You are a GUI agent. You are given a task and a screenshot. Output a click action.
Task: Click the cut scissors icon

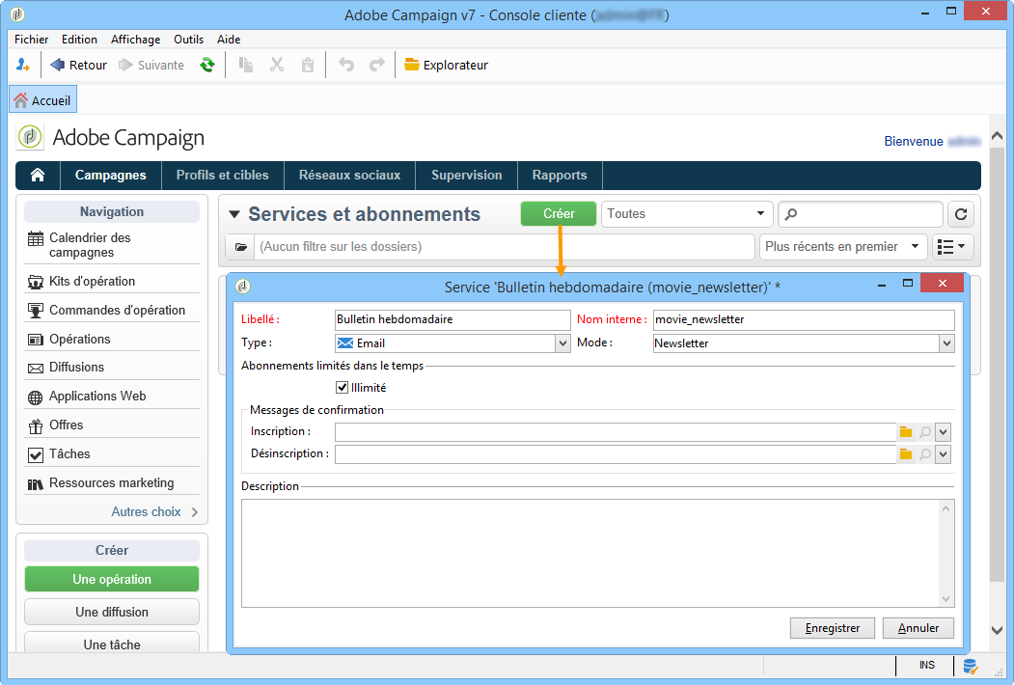point(277,65)
